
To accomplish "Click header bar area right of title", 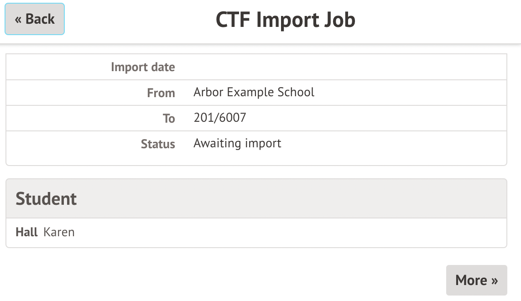I will pos(438,20).
